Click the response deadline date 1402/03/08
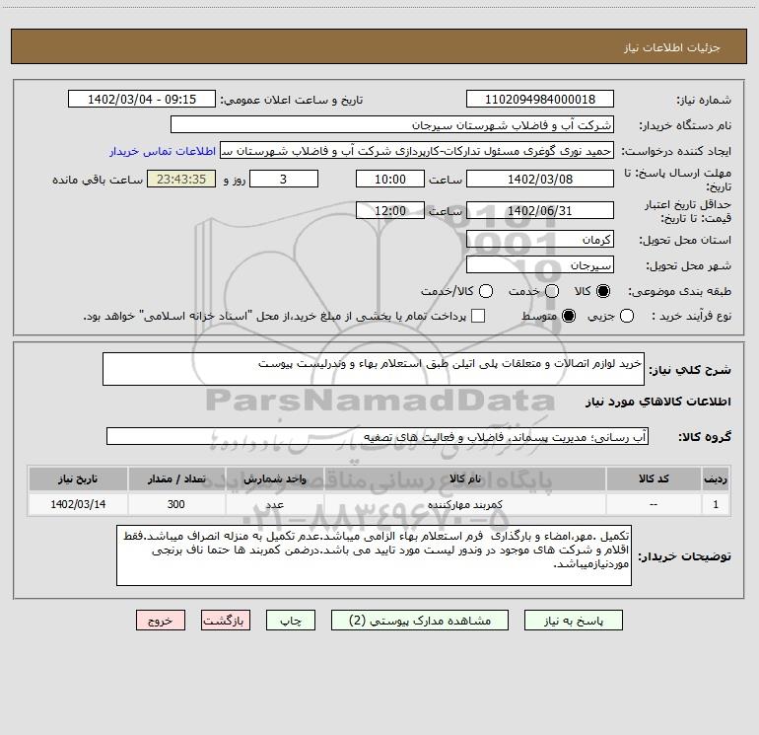The height and width of the screenshot is (735, 759). (540, 179)
